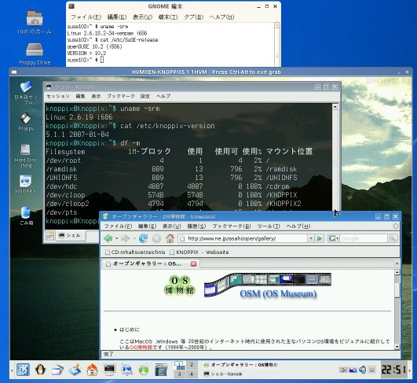Open the KNOPPIX - Webseite bookmark
The height and width of the screenshot is (383, 417).
199,252
